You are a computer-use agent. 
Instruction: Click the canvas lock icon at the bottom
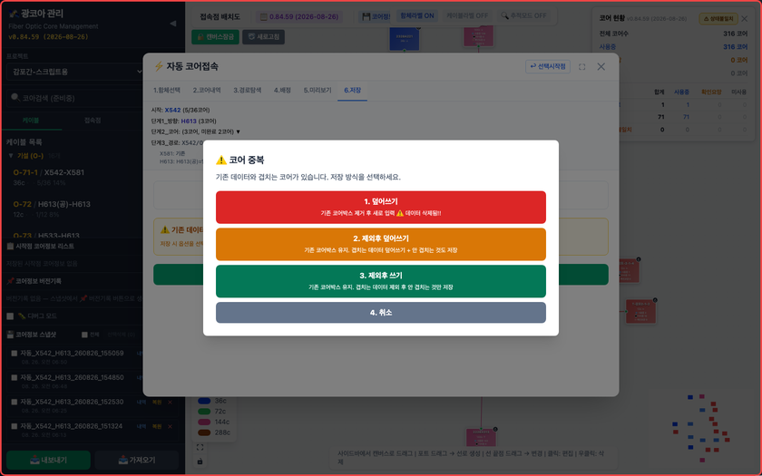click(200, 461)
